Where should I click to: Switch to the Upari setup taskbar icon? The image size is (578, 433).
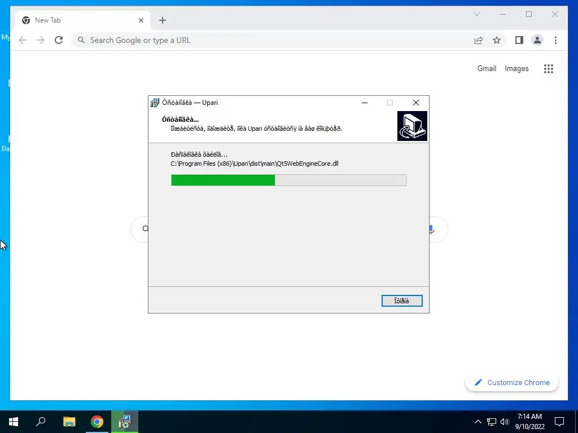coord(125,422)
